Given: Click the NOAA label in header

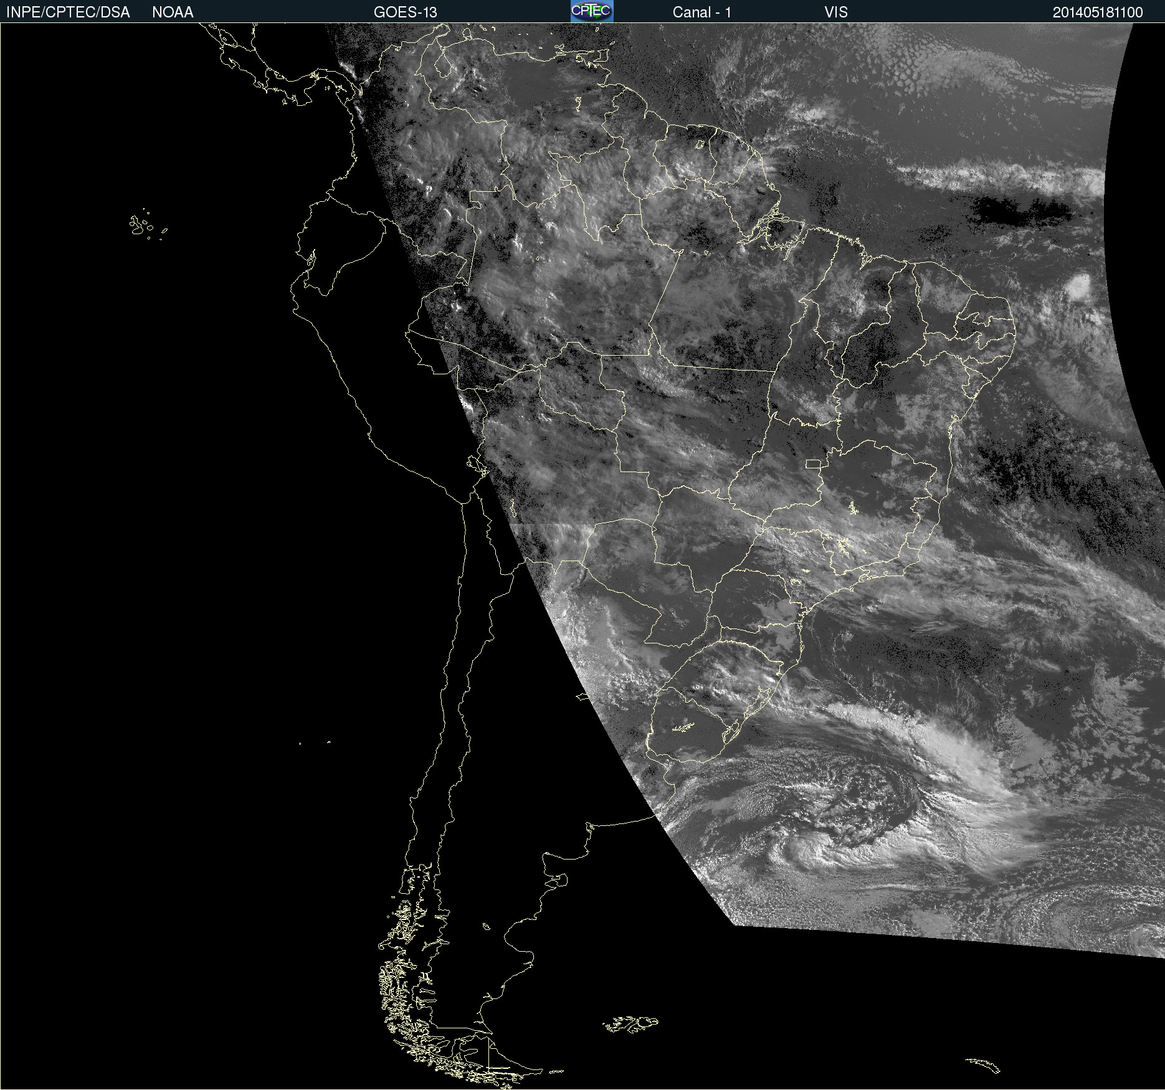Looking at the screenshot, I should coord(173,12).
